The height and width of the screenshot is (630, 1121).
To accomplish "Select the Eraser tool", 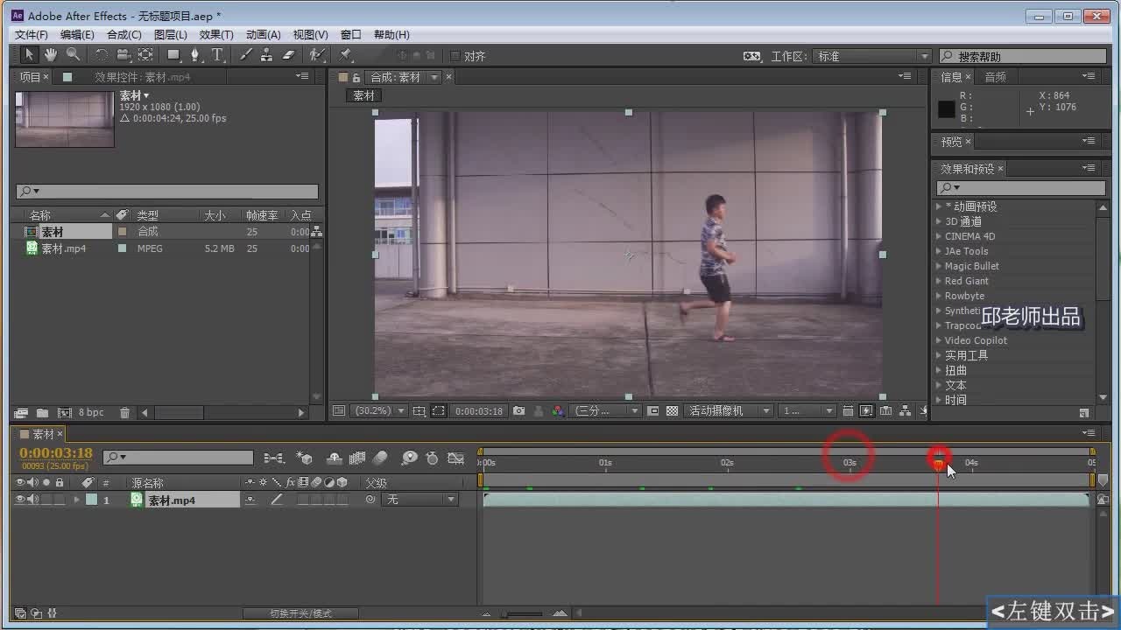I will tap(289, 54).
